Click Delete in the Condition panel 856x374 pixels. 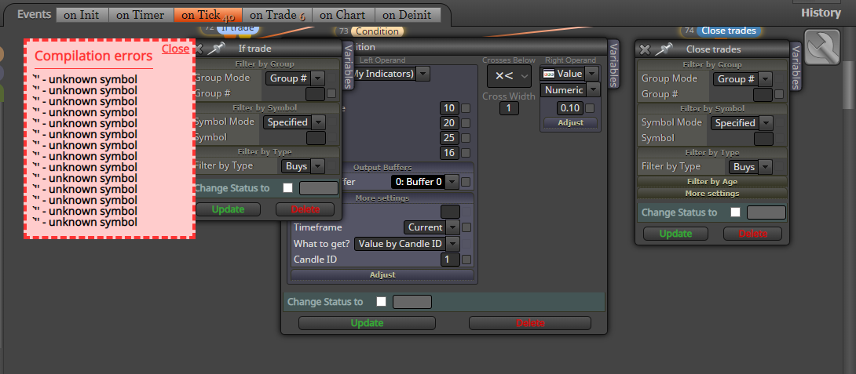pos(530,323)
